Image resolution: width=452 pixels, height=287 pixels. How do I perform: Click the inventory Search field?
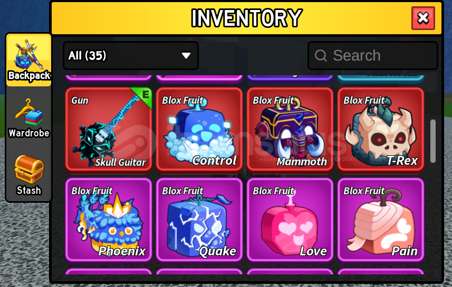[x=373, y=55]
